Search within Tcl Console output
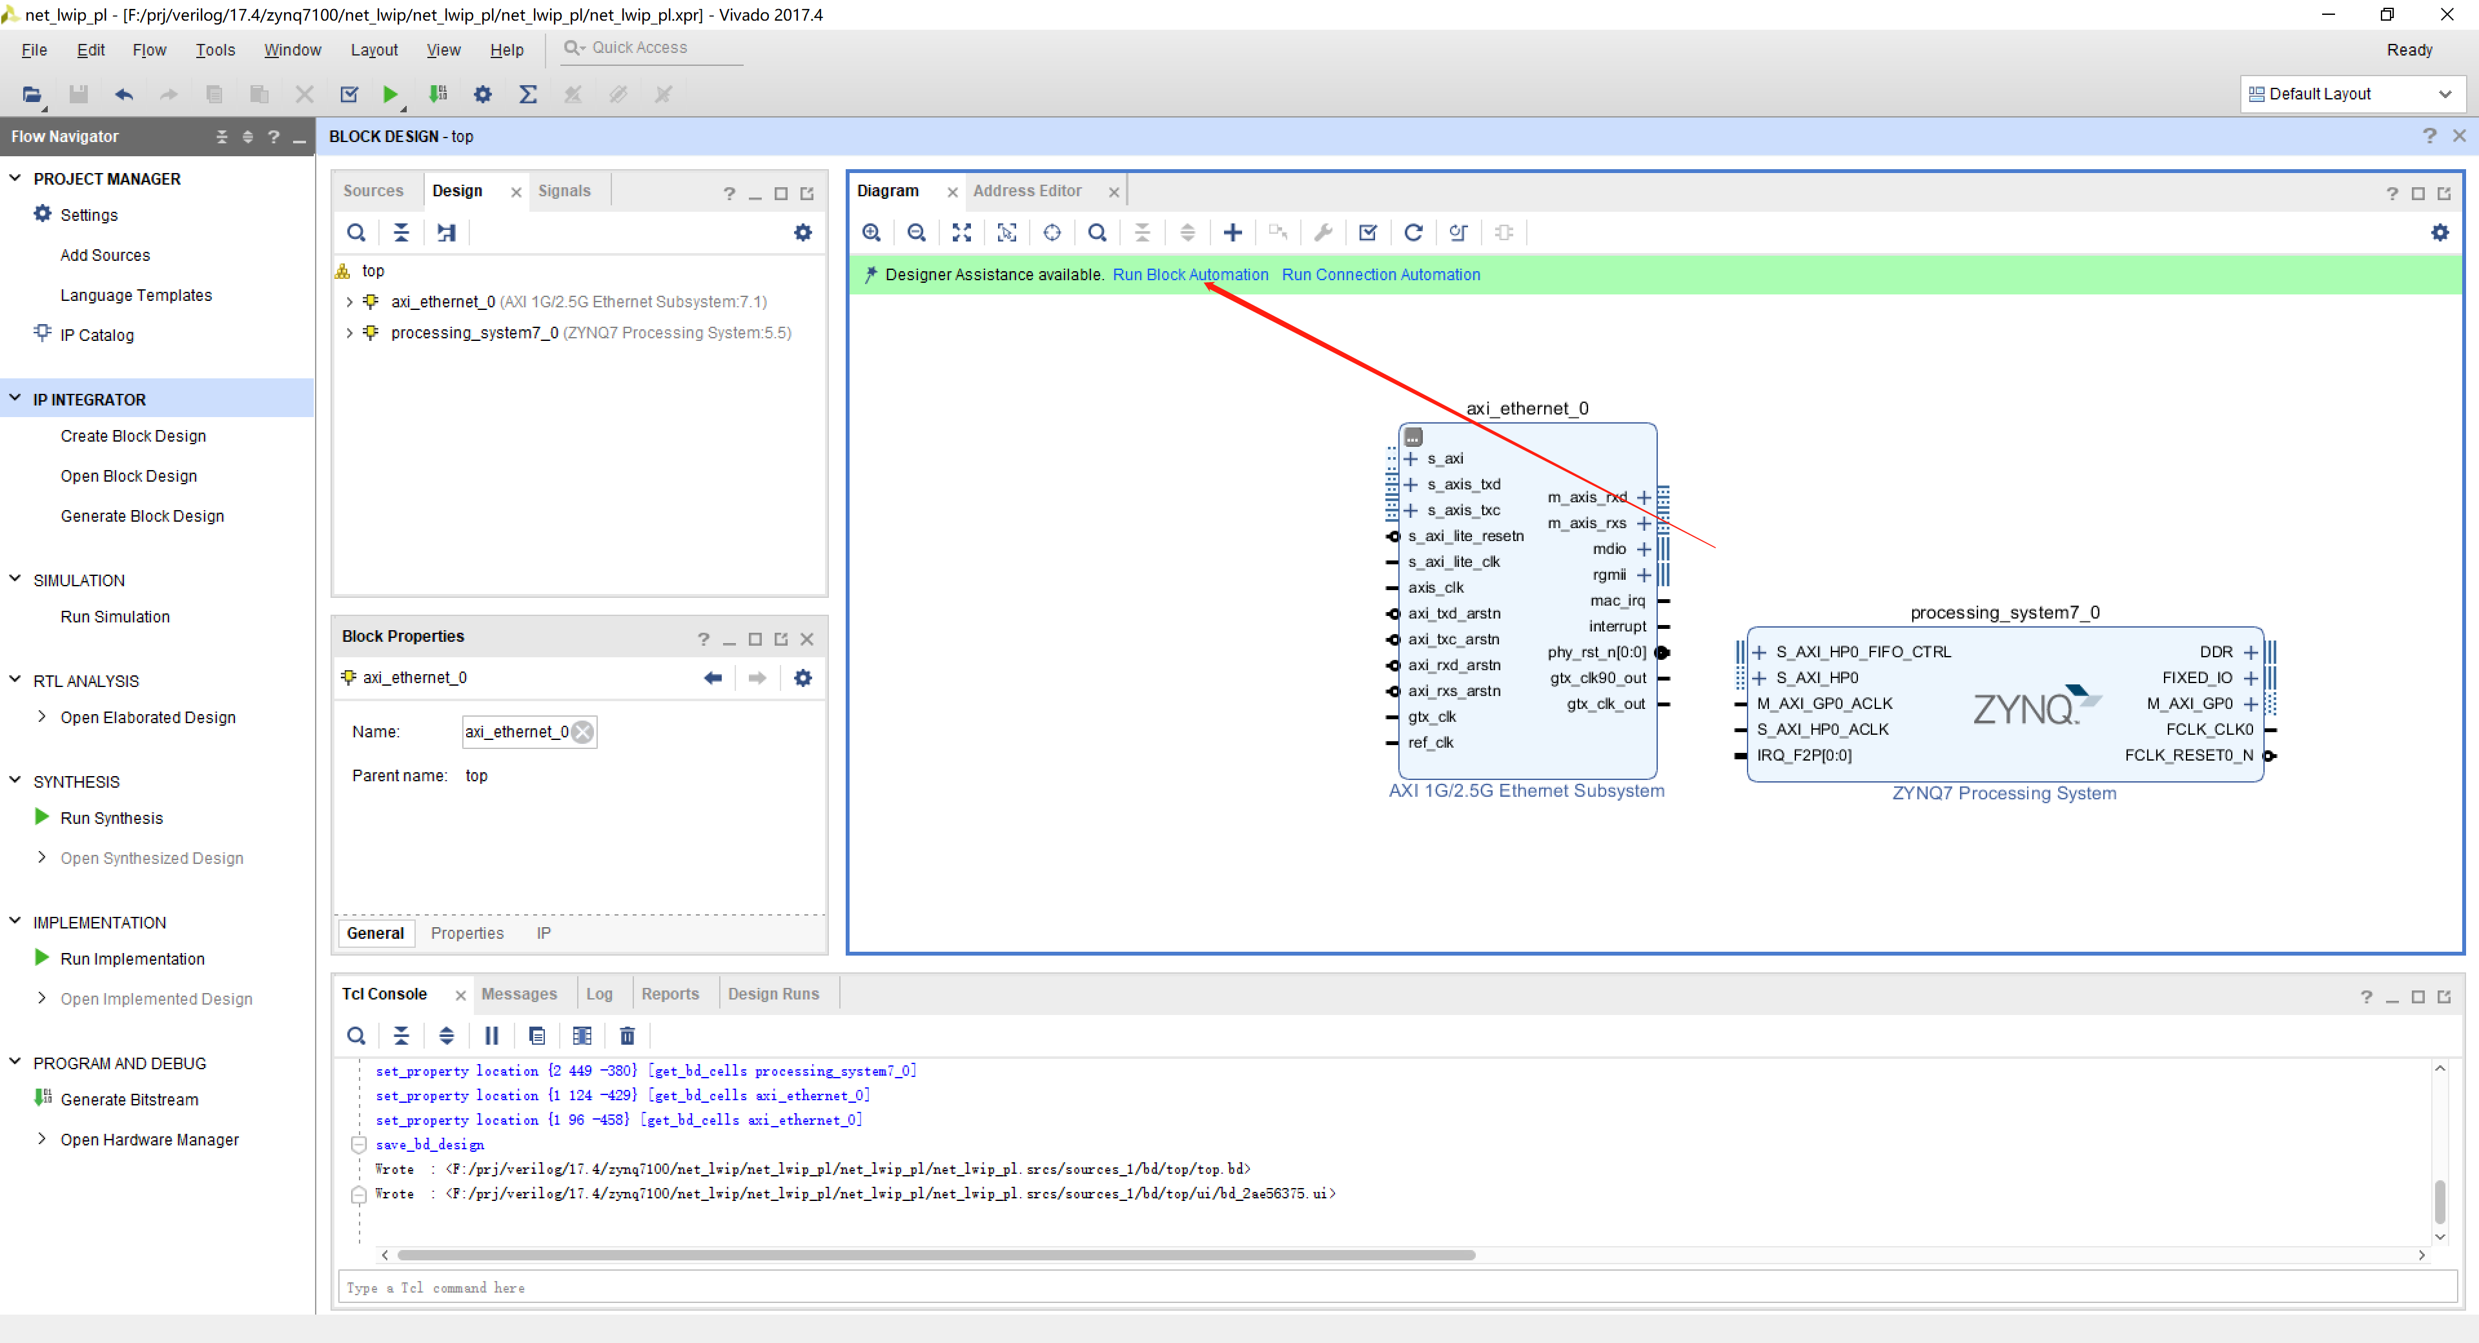This screenshot has height=1343, width=2479. pyautogui.click(x=356, y=1035)
